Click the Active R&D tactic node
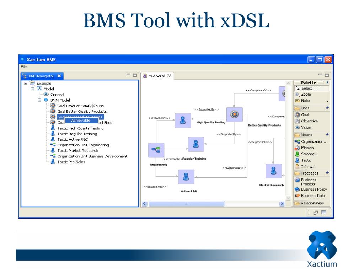This screenshot has height=273, width=364. coord(186,177)
